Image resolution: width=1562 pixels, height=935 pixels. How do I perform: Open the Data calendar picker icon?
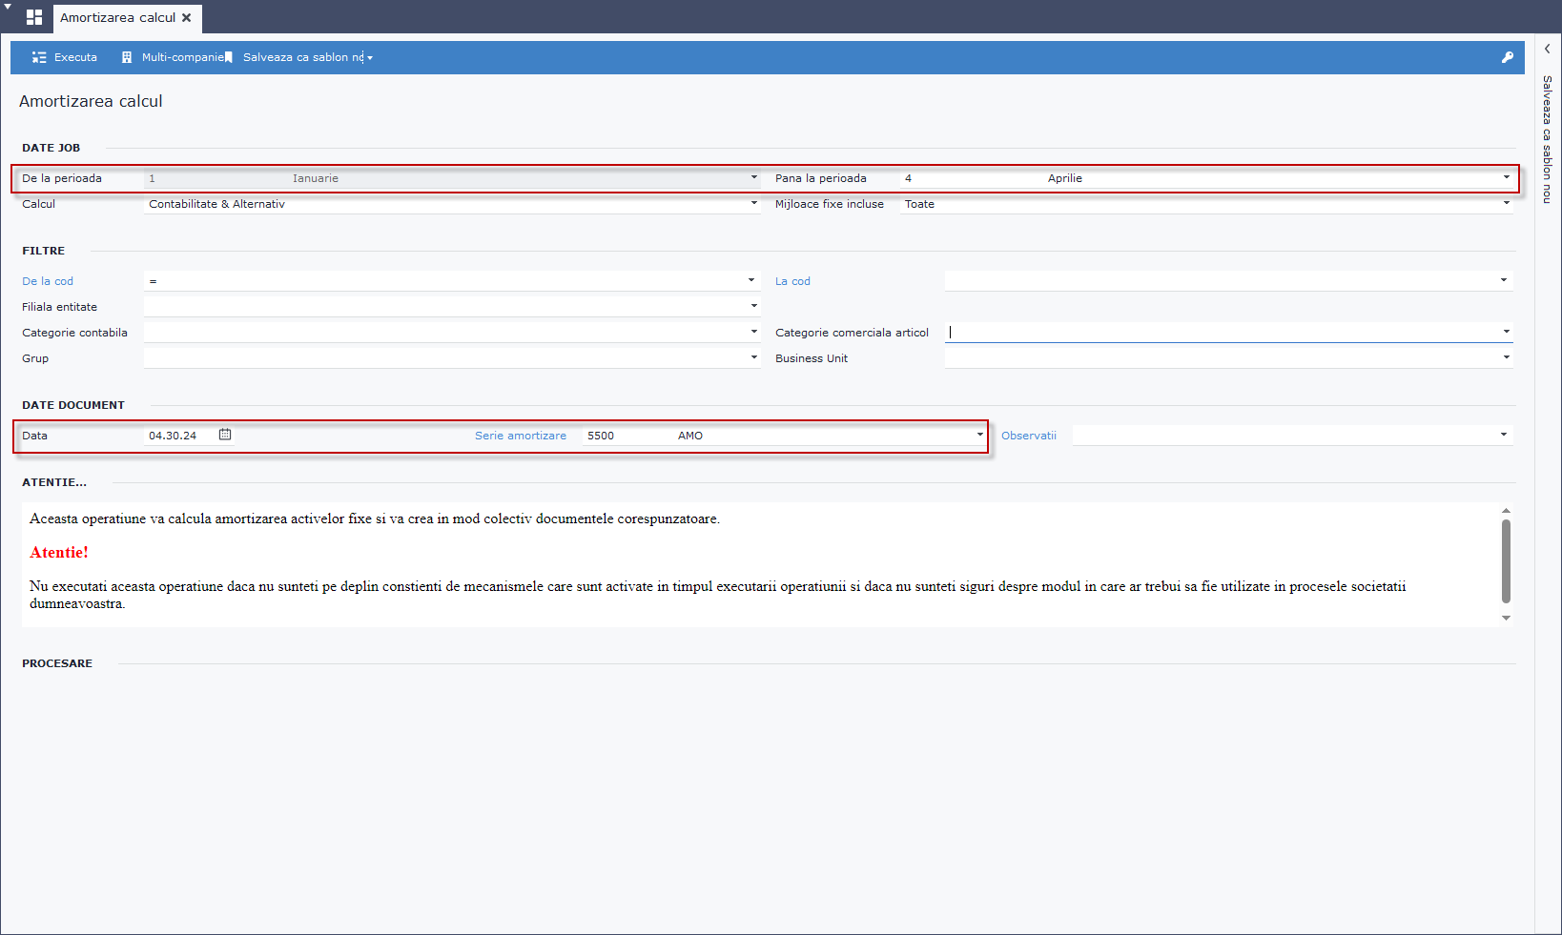coord(225,435)
